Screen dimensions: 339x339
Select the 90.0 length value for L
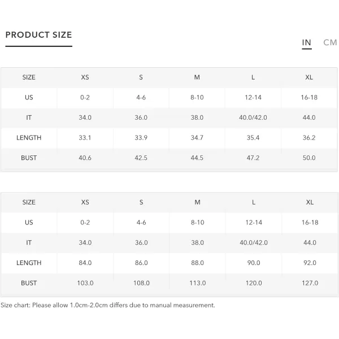[254, 263]
